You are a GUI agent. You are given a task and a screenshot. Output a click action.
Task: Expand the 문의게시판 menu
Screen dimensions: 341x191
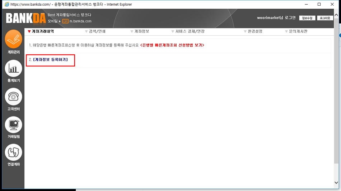click(296, 31)
